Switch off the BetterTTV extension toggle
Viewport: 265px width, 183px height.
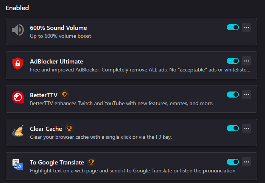click(233, 95)
